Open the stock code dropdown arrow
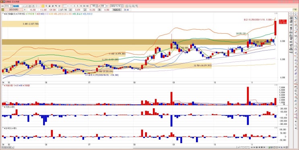Image resolution: width=299 pixels, height=150 pixels. [x=23, y=6]
